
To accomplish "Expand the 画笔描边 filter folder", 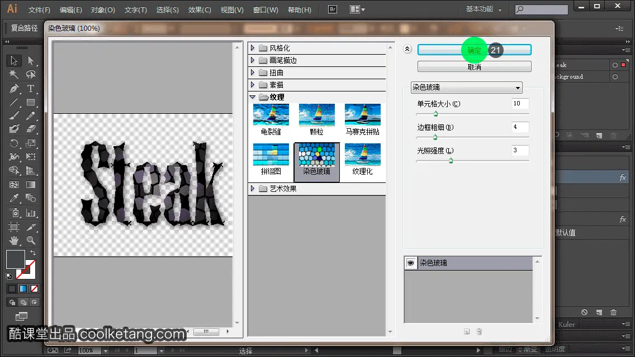I will [x=253, y=60].
